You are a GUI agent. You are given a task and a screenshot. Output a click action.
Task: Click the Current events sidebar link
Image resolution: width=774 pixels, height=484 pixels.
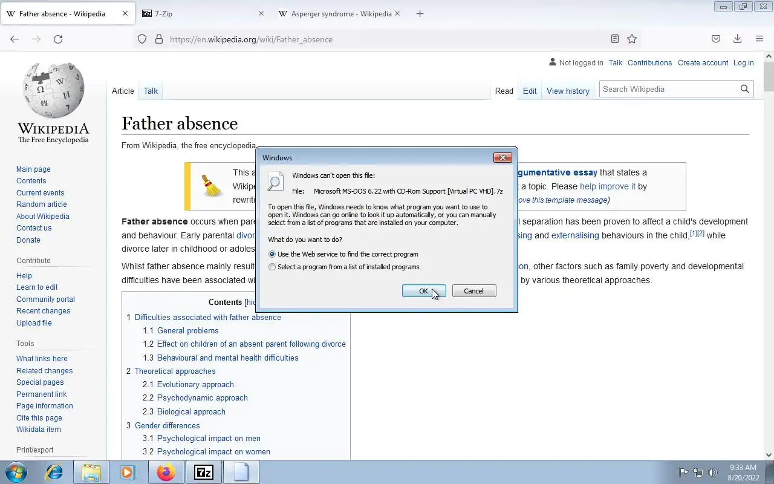click(x=40, y=193)
